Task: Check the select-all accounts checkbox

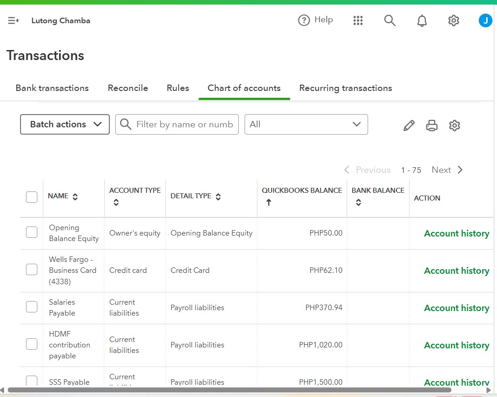Action: 32,197
